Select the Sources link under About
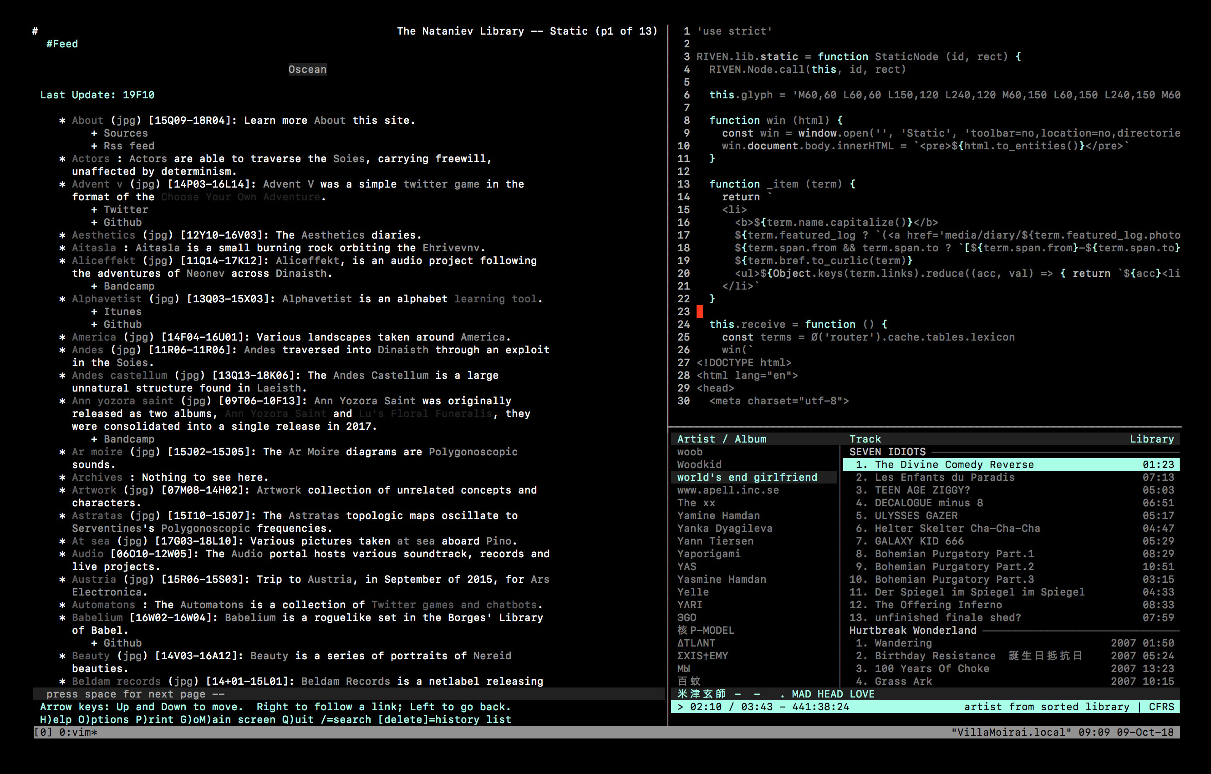Viewport: 1211px width, 774px height. click(x=125, y=133)
